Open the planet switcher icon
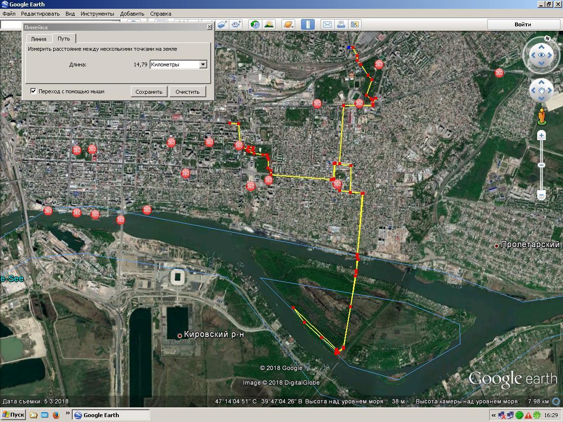 point(288,24)
